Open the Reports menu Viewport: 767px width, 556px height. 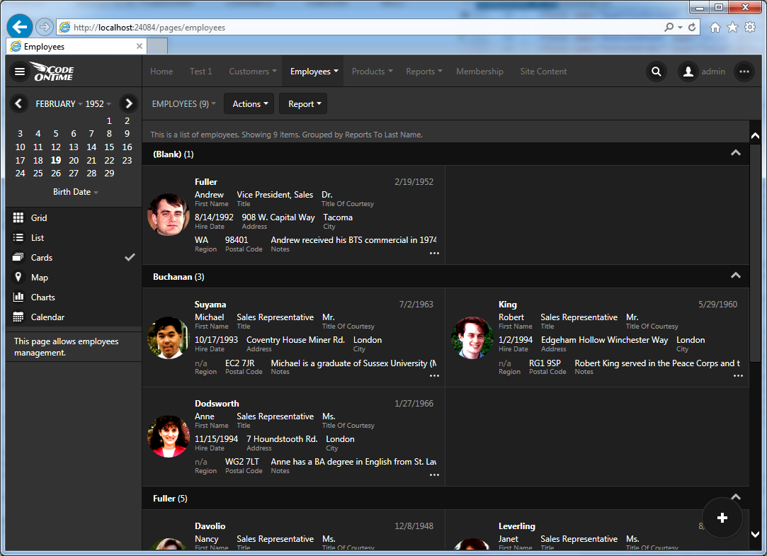(x=424, y=72)
